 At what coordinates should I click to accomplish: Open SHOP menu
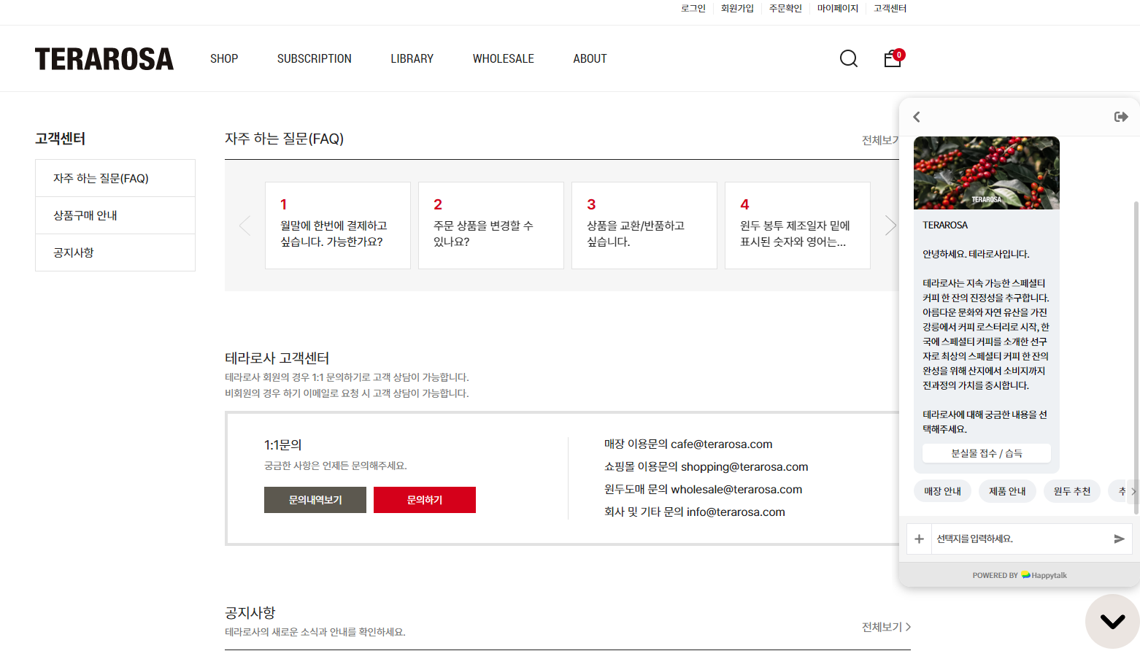point(224,58)
